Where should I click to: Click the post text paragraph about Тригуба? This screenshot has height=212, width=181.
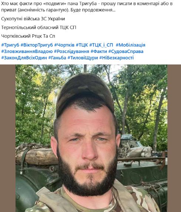point(87,7)
